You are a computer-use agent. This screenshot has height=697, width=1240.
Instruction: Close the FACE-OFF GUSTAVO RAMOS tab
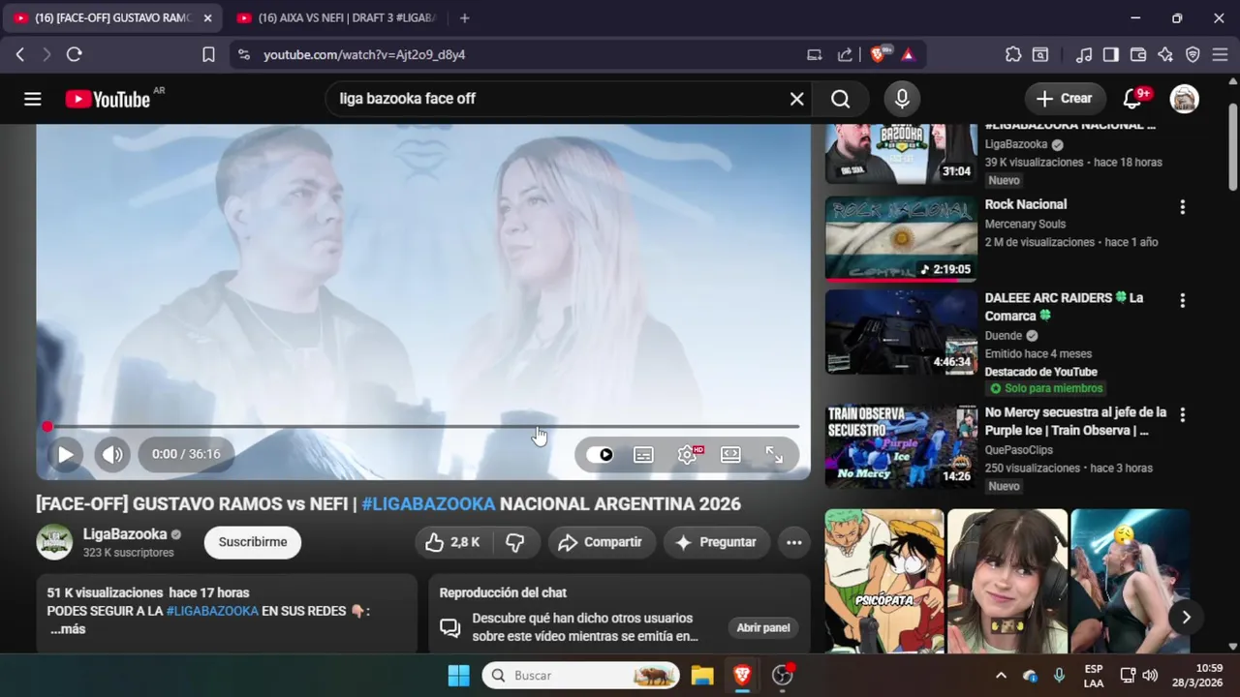click(x=207, y=18)
